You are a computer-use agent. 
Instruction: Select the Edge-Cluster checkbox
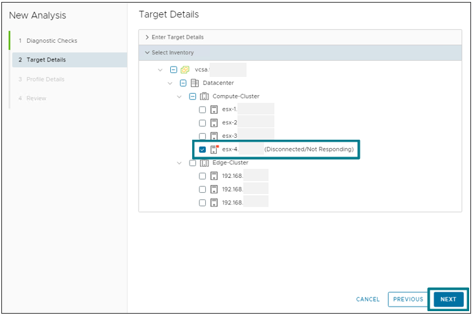(x=192, y=163)
